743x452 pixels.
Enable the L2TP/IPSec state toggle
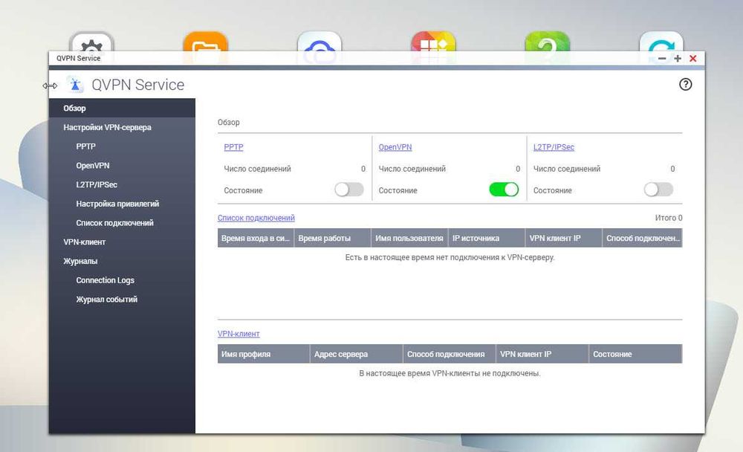pos(658,190)
